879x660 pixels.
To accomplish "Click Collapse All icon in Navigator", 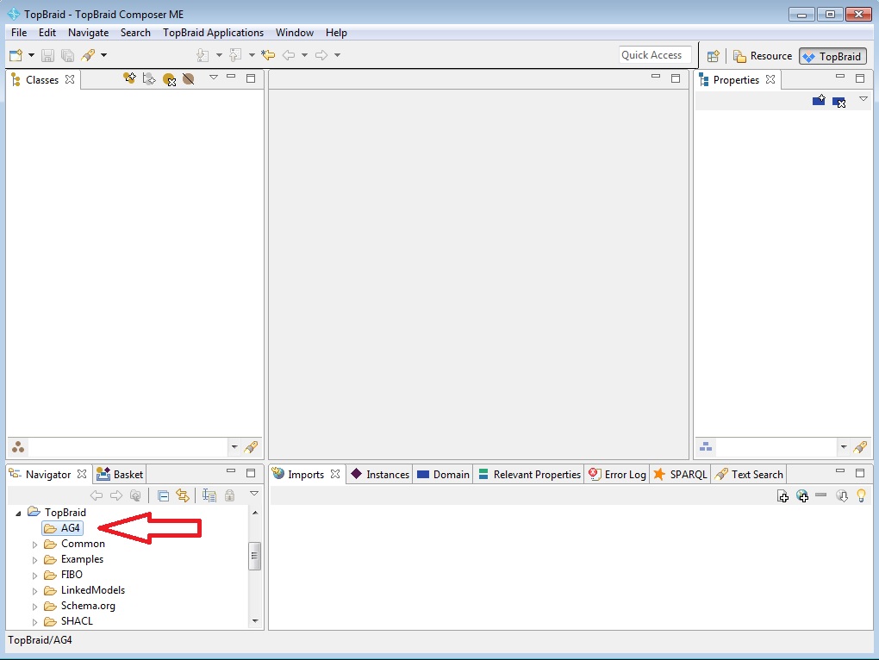I will point(163,495).
